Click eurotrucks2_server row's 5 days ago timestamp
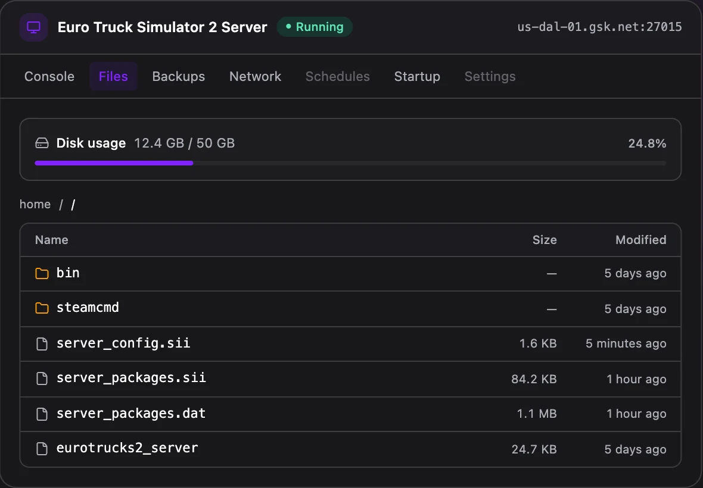Image resolution: width=703 pixels, height=488 pixels. [635, 449]
